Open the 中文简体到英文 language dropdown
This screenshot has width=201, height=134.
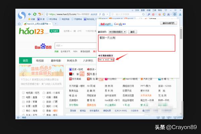(118, 32)
